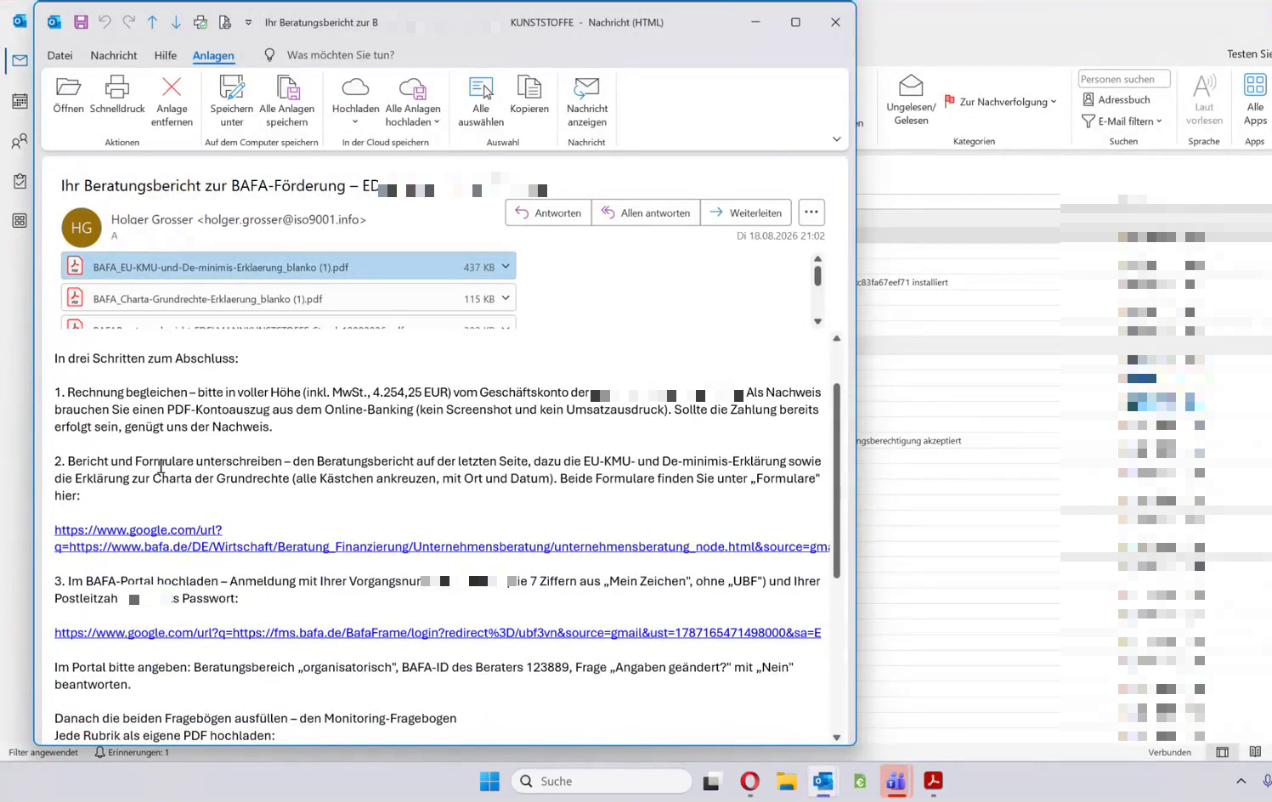Open the more actions ellipsis menu
Screen dimensions: 1272x802
811,212
